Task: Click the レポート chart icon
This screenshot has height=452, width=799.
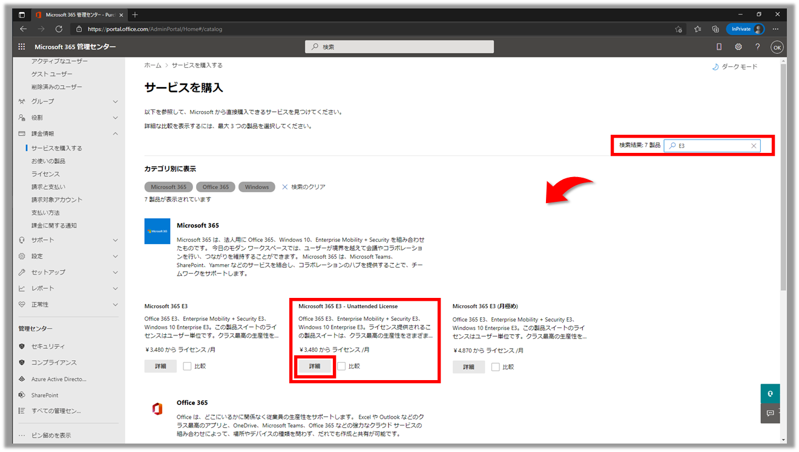Action: 22,288
